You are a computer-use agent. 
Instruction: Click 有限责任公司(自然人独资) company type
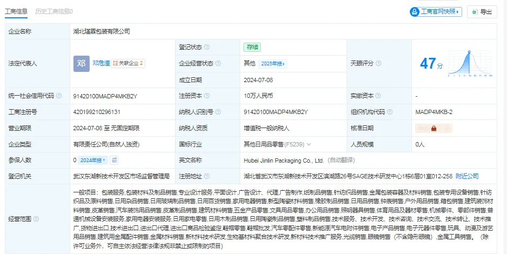tap(106, 144)
